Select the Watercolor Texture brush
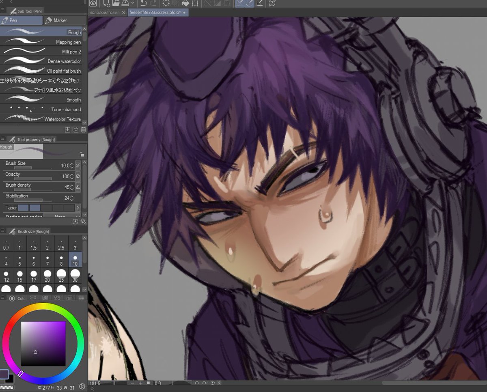Viewport: 487px width, 392px height. pyautogui.click(x=41, y=119)
